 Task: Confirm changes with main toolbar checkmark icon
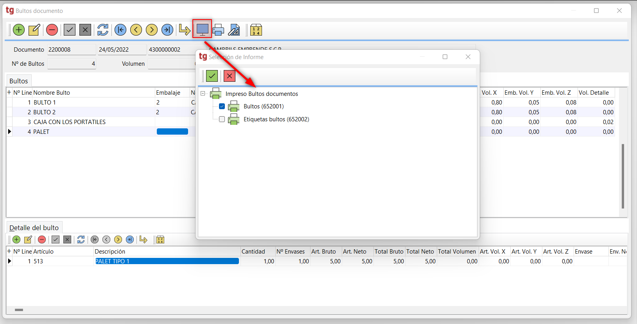[70, 30]
